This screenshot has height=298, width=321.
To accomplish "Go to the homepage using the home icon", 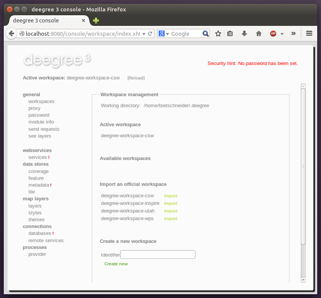I will coord(258,33).
